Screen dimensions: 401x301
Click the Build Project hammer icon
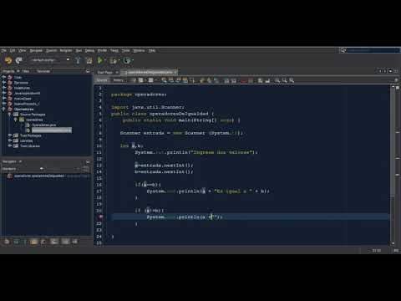tap(79, 60)
